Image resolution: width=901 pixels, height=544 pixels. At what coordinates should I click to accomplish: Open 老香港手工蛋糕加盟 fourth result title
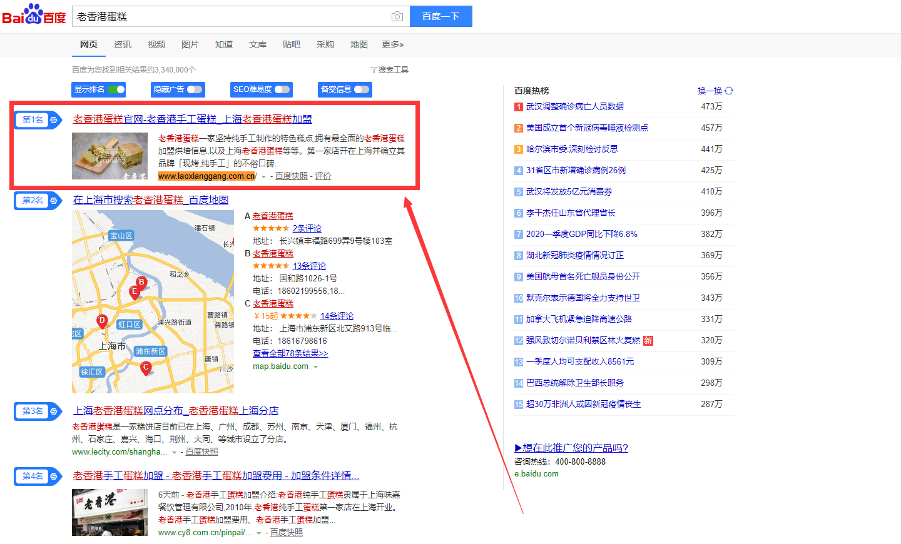(x=216, y=475)
